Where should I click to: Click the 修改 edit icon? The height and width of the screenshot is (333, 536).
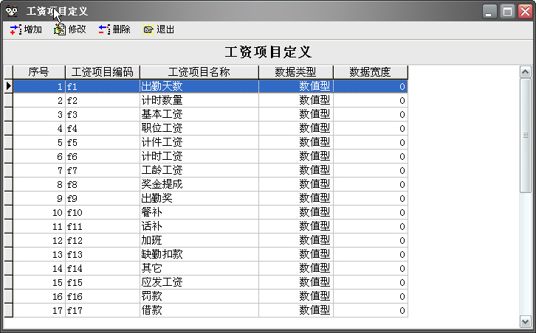pyautogui.click(x=60, y=29)
